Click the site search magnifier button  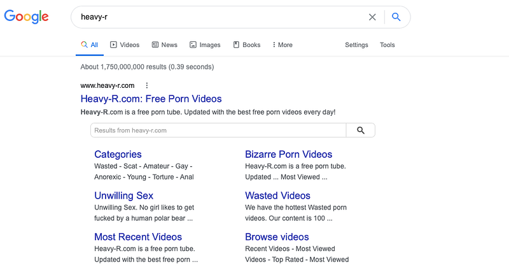(x=361, y=130)
